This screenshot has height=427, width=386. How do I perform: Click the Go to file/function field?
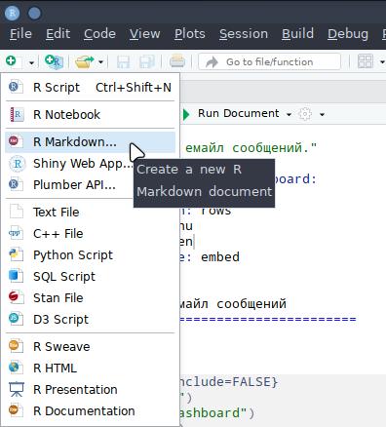pyautogui.click(x=270, y=61)
